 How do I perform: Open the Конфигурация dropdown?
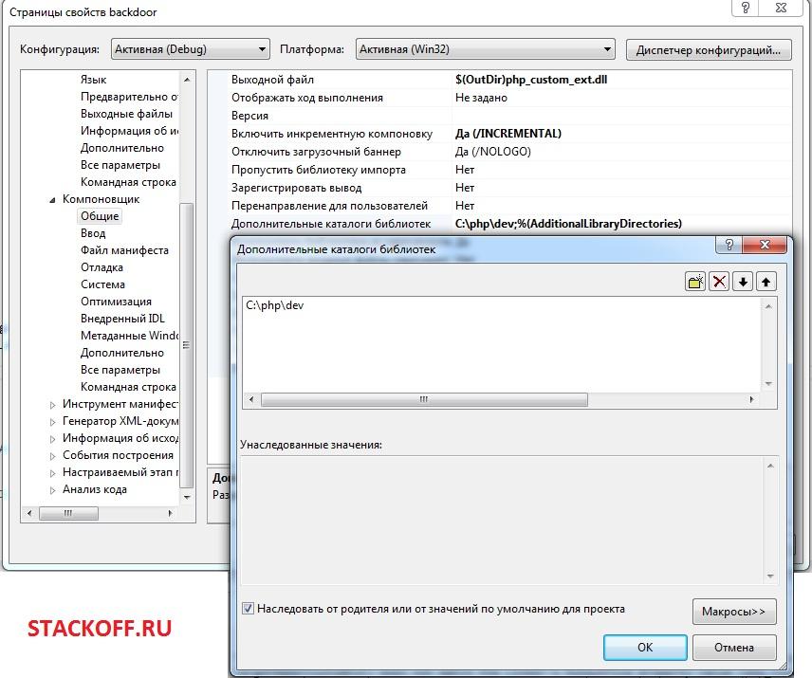click(191, 49)
